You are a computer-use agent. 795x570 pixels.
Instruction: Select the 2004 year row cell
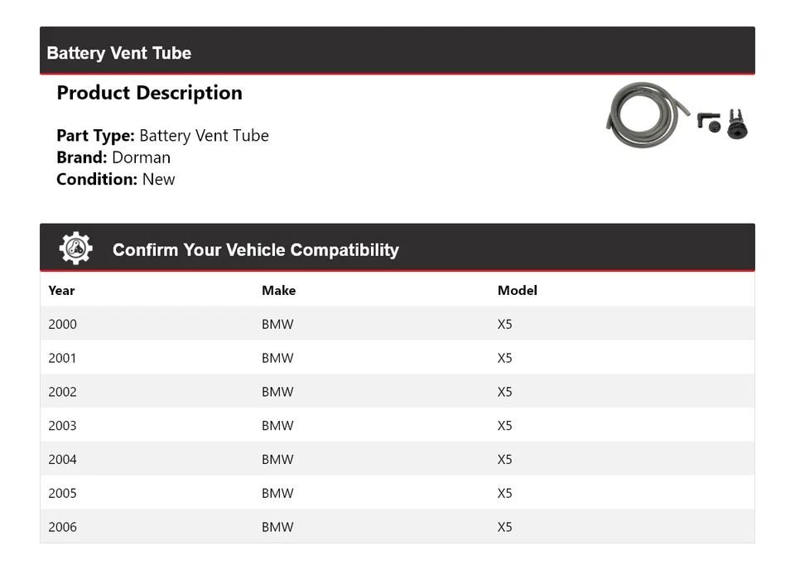click(x=62, y=460)
